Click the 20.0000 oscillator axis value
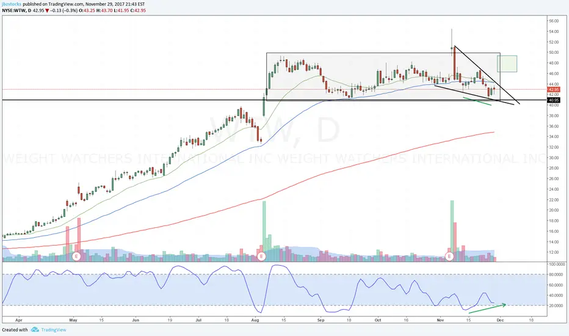This screenshot has width=569, height=336. tap(556, 306)
